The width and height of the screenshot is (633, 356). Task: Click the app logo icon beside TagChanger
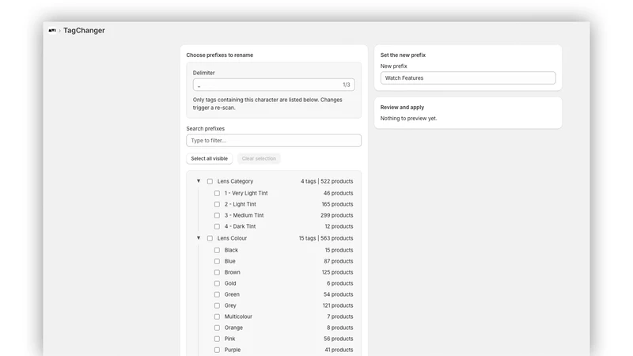[x=52, y=30]
